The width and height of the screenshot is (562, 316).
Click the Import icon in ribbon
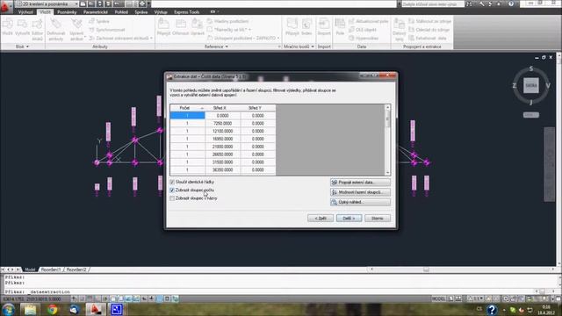pyautogui.click(x=324, y=27)
